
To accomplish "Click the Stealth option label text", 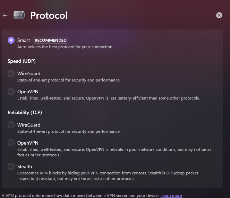I will [x=25, y=166].
